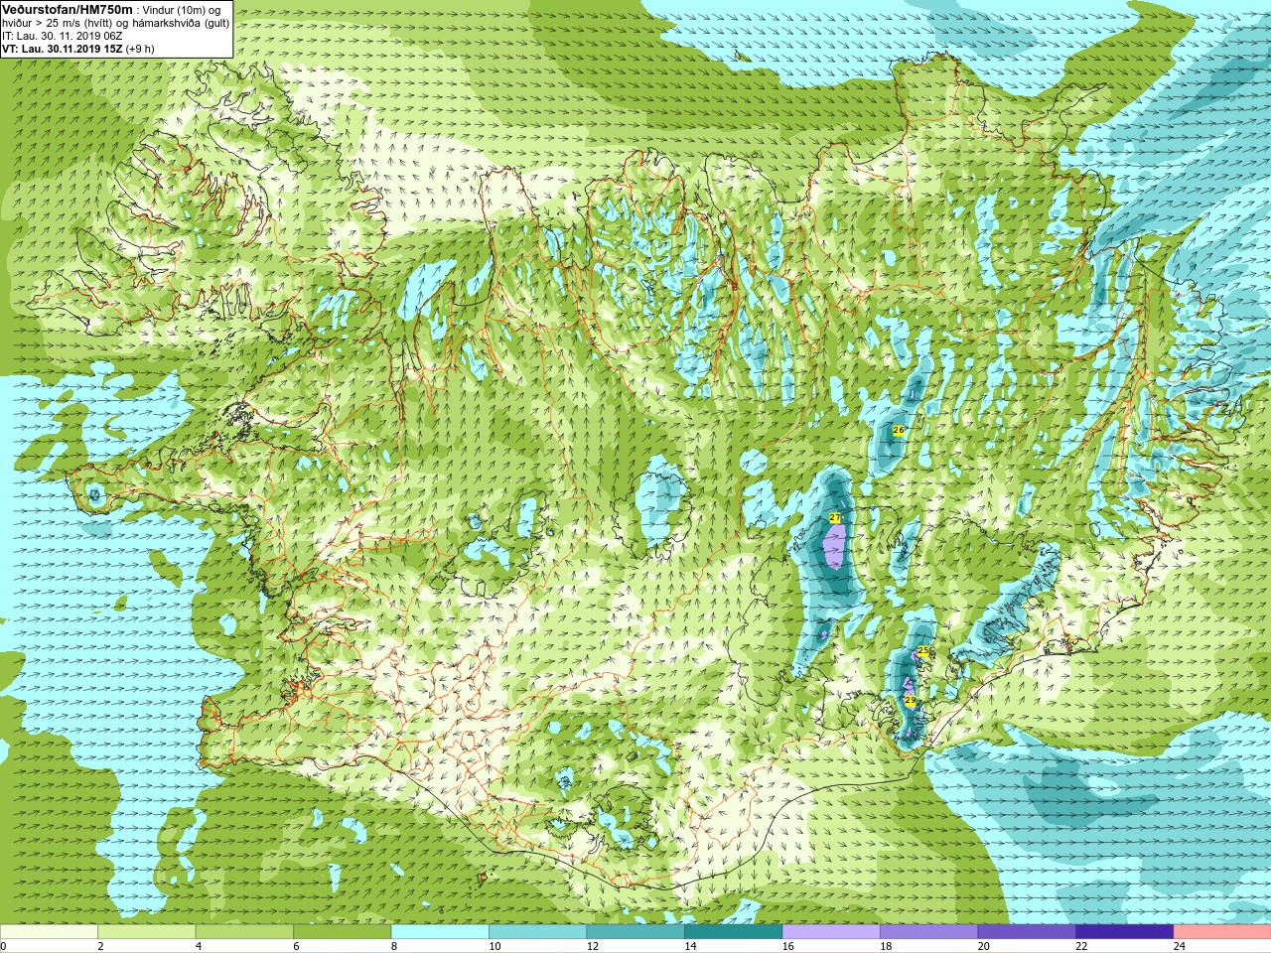Click the legend scale number 8

(394, 946)
